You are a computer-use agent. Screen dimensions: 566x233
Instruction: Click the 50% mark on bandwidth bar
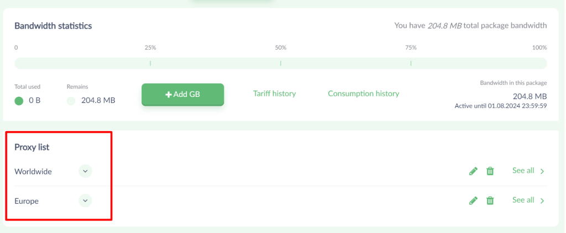coord(280,63)
